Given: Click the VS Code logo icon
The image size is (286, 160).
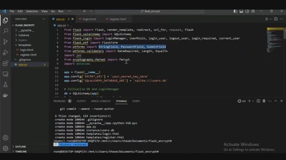Looking at the screenshot, I should click(x=4, y=11).
